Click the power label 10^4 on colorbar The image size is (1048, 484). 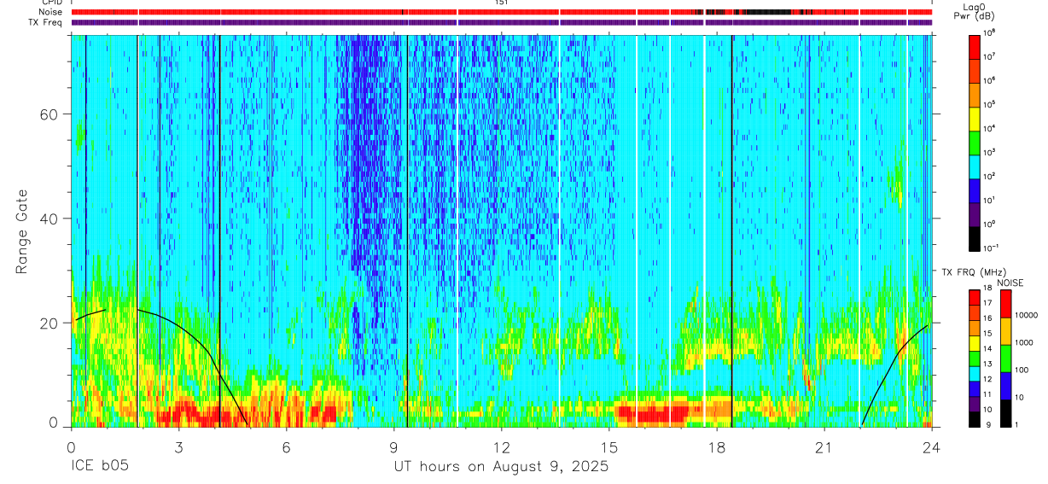coord(990,129)
